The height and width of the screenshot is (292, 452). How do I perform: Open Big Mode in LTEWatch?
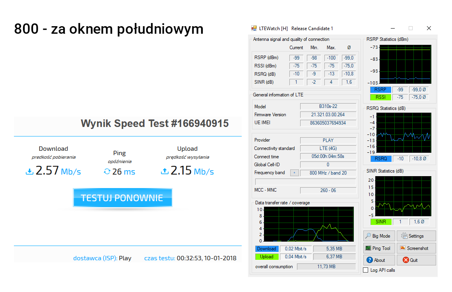(379, 236)
